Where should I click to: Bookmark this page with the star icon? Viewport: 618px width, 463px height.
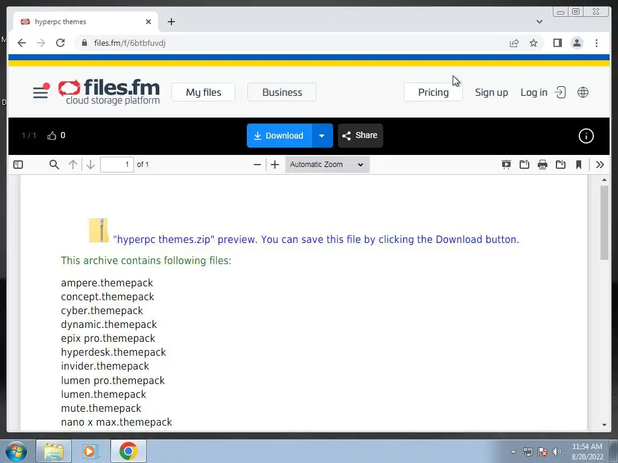(534, 43)
